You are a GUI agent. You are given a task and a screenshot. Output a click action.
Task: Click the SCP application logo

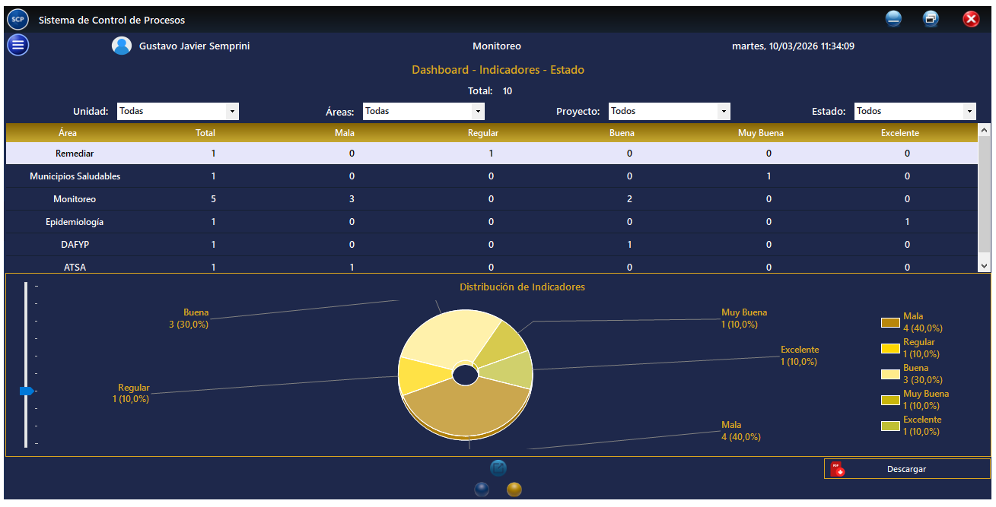[x=18, y=20]
